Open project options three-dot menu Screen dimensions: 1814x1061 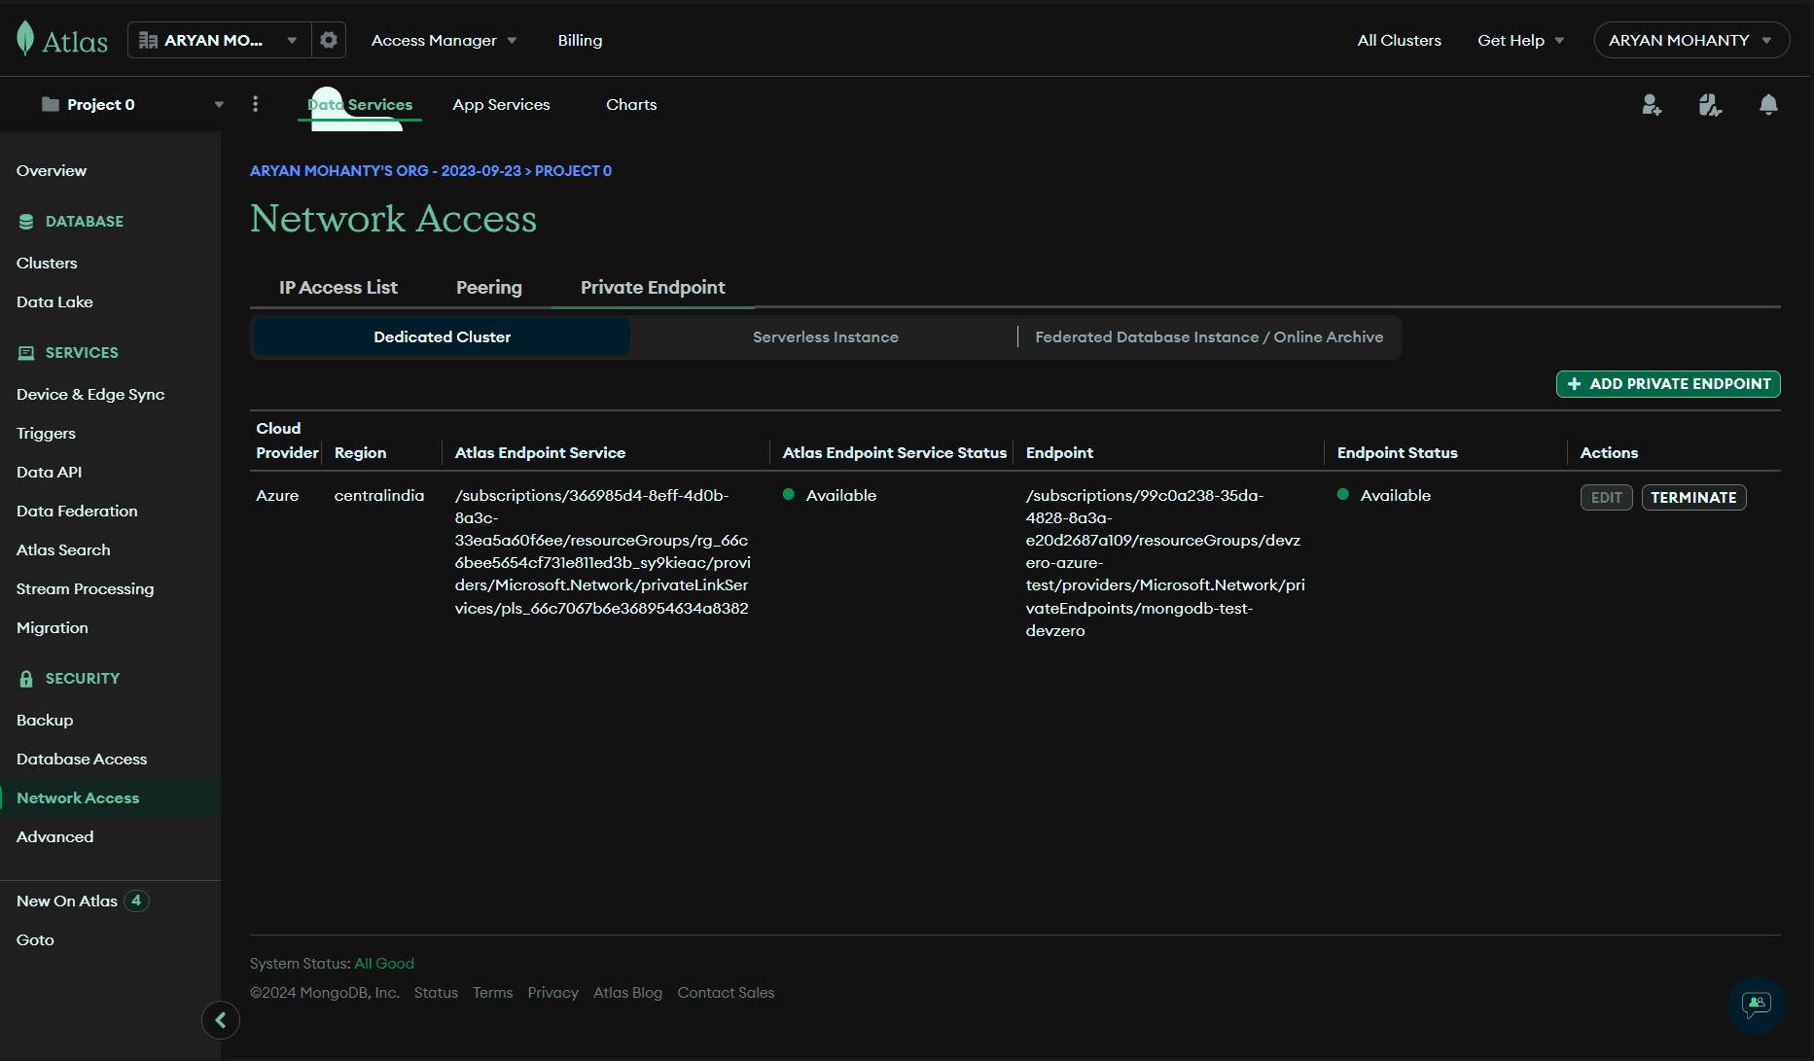pos(256,104)
